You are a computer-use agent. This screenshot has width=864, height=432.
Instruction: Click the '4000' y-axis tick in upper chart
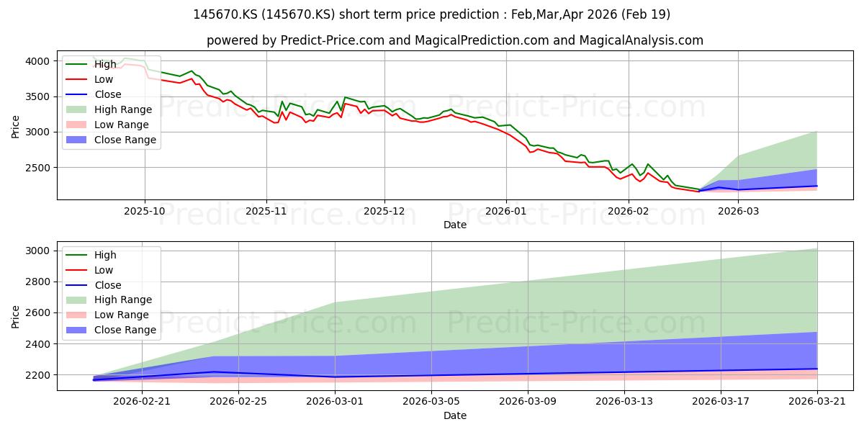point(39,61)
